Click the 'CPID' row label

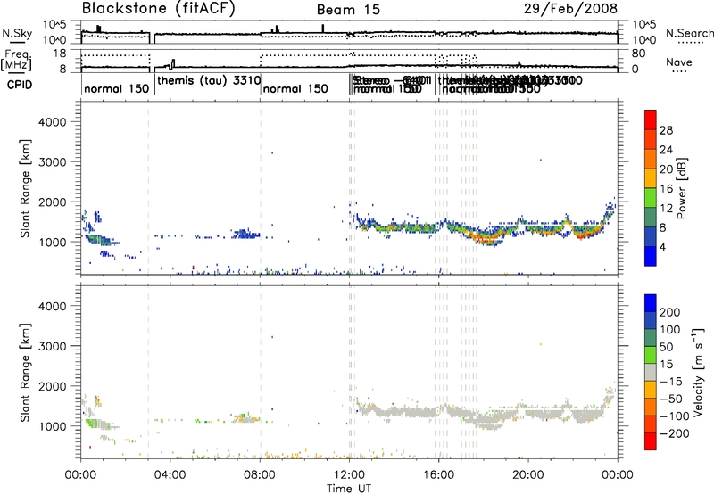20,85
